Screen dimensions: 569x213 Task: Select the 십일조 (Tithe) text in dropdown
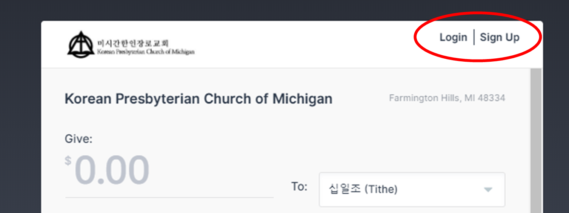click(363, 189)
